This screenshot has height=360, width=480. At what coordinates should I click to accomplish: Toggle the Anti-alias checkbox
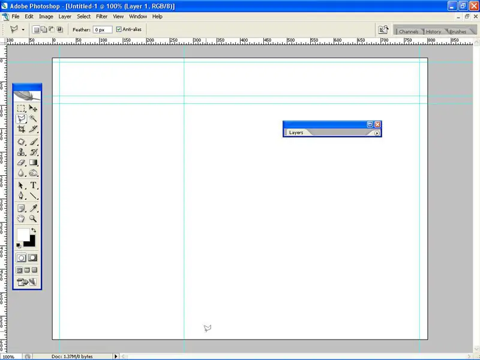(x=119, y=29)
